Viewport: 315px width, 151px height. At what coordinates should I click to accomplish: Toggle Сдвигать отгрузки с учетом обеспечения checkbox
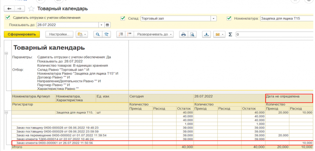click(x=8, y=18)
